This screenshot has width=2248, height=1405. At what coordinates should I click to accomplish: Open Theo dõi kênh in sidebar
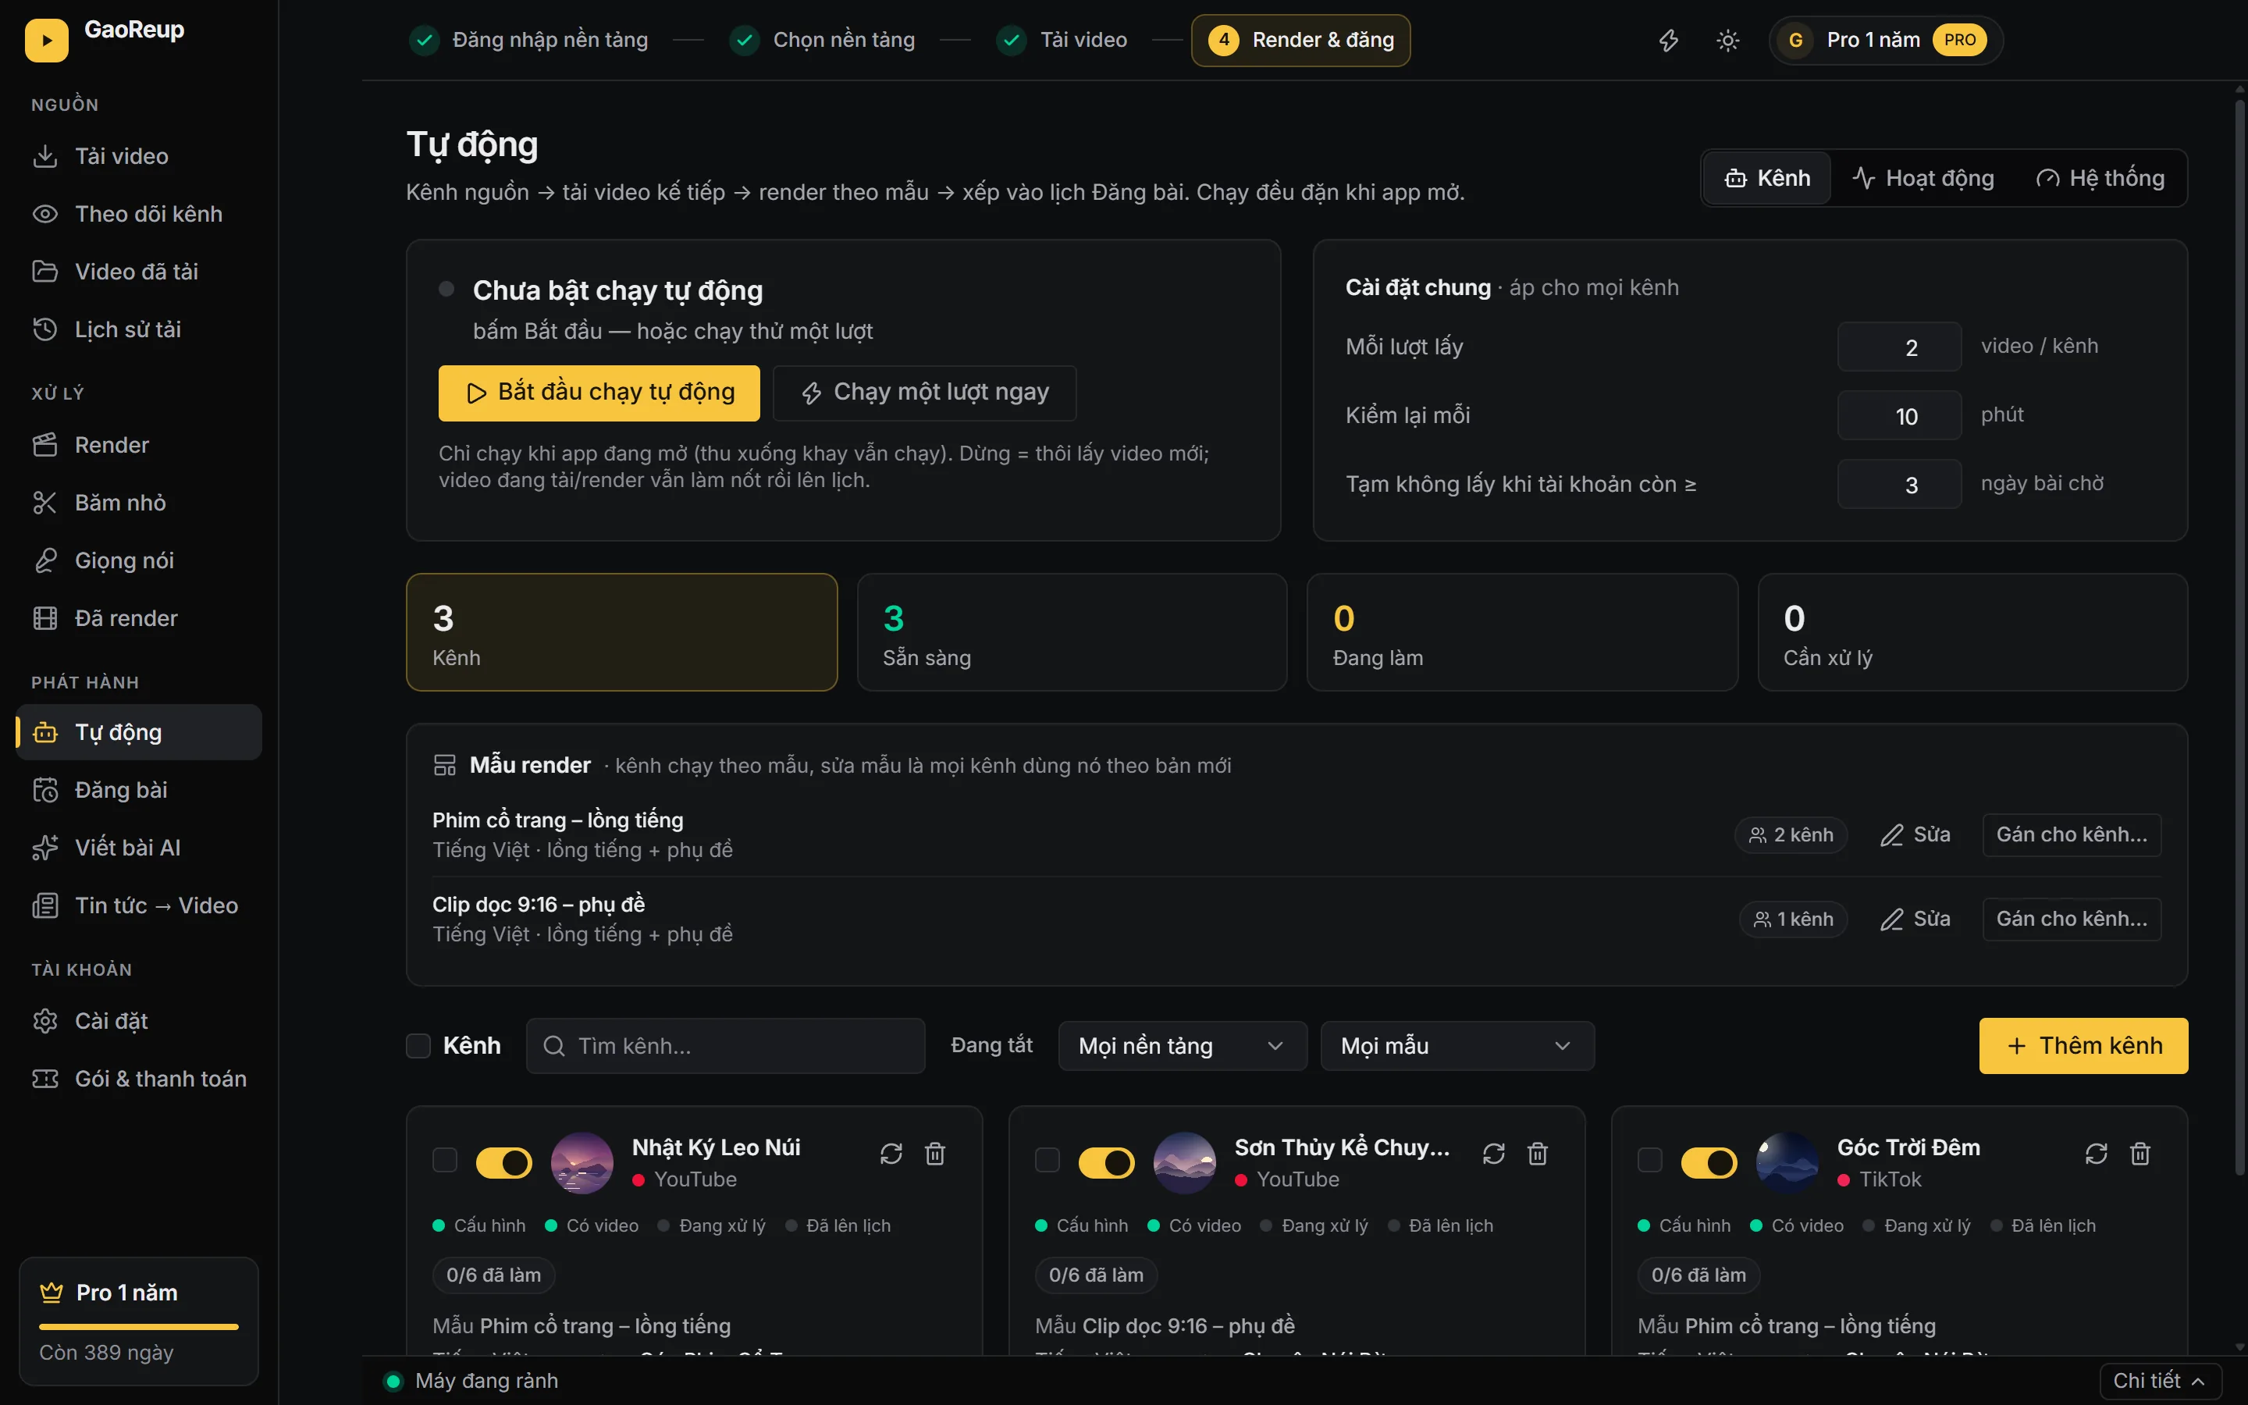tap(140, 214)
